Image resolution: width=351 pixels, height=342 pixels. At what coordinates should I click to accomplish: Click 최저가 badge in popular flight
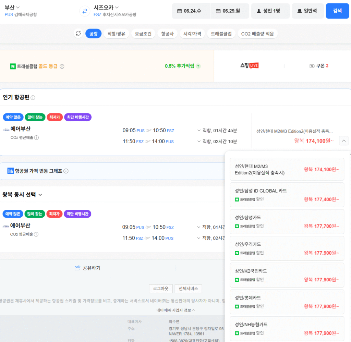(x=55, y=117)
